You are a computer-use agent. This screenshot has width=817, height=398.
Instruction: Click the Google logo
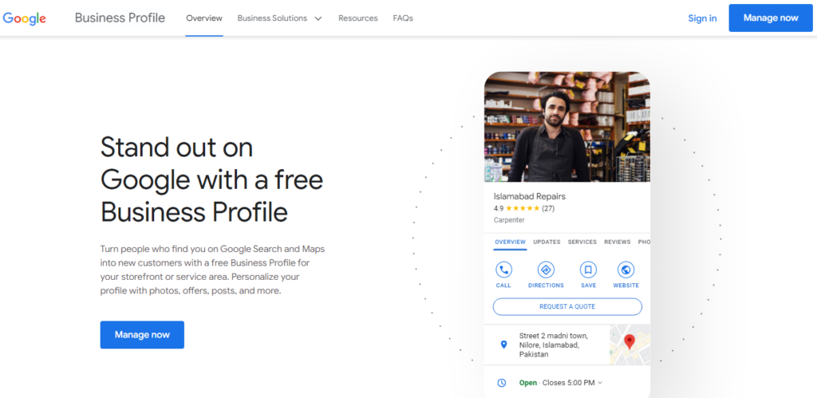25,18
